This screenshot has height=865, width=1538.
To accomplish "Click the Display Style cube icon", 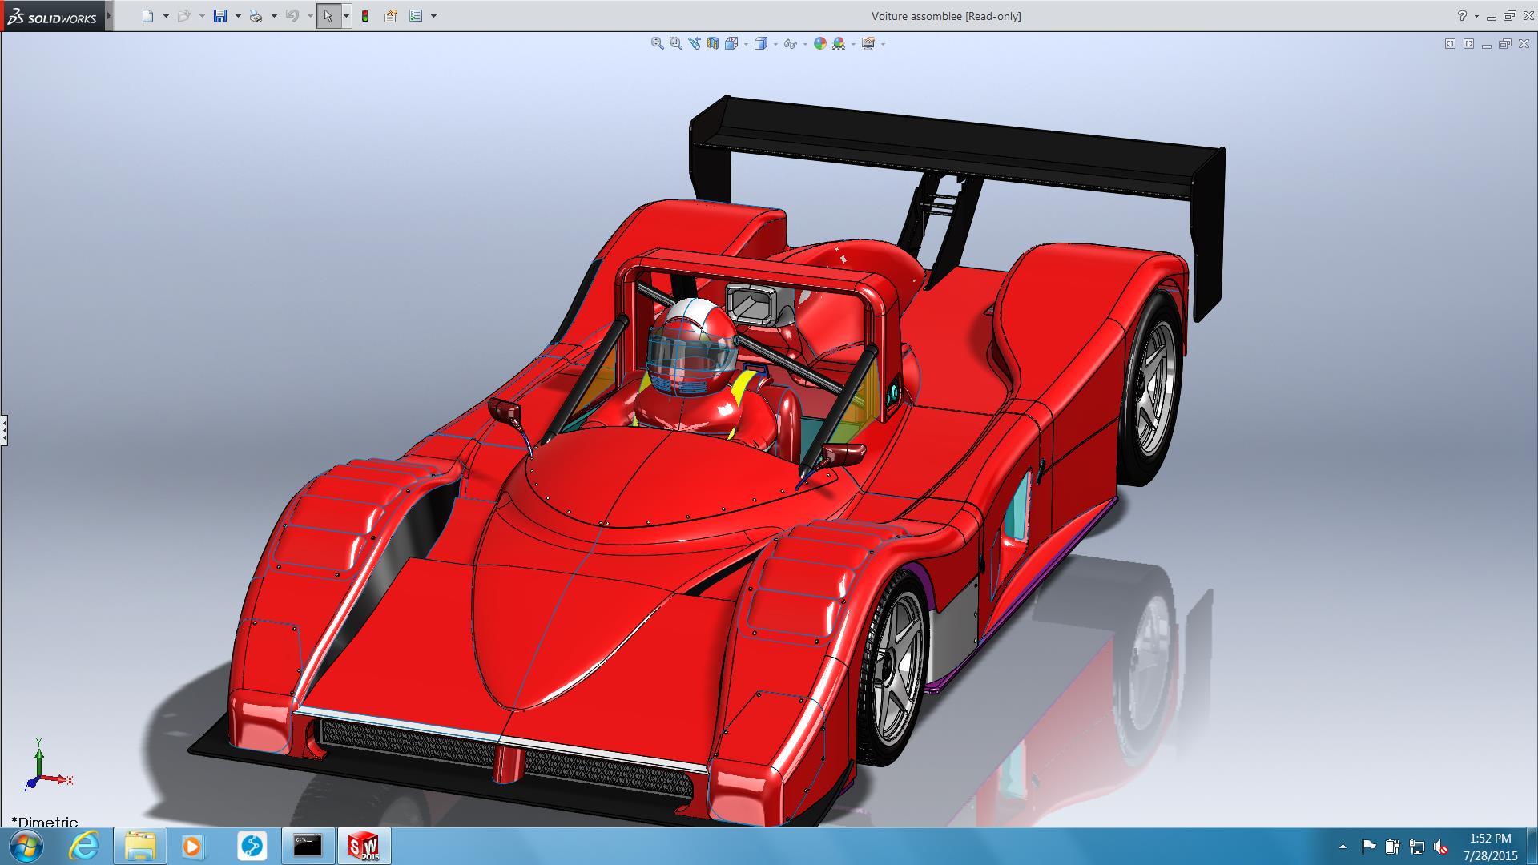I will [760, 44].
